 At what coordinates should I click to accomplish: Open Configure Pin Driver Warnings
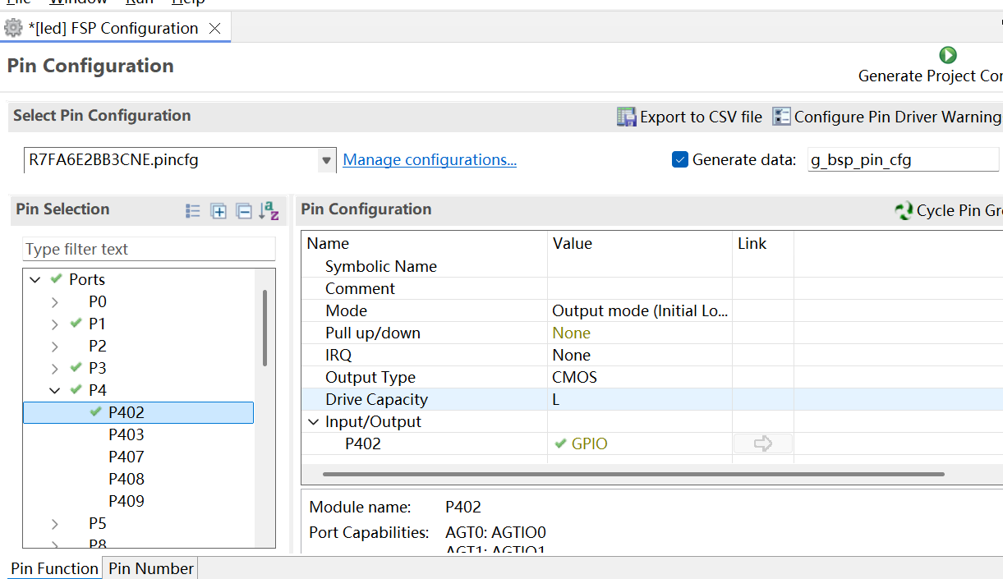click(887, 117)
